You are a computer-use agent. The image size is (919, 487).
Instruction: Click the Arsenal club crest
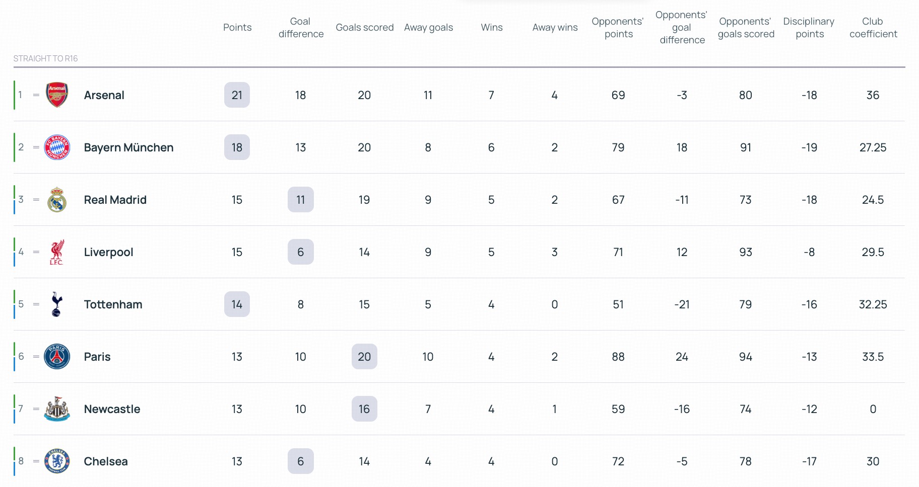pos(57,95)
